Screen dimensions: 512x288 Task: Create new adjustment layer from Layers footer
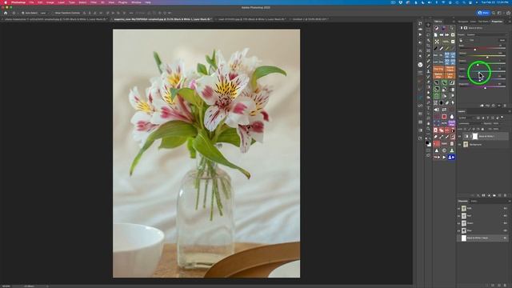489,195
